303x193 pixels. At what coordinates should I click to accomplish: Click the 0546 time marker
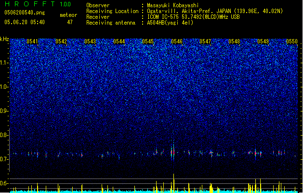coord(177,41)
